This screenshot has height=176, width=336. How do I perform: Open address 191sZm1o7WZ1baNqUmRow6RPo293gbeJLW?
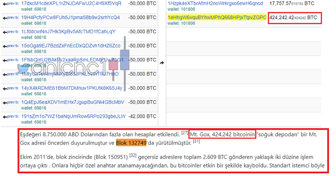(73, 117)
